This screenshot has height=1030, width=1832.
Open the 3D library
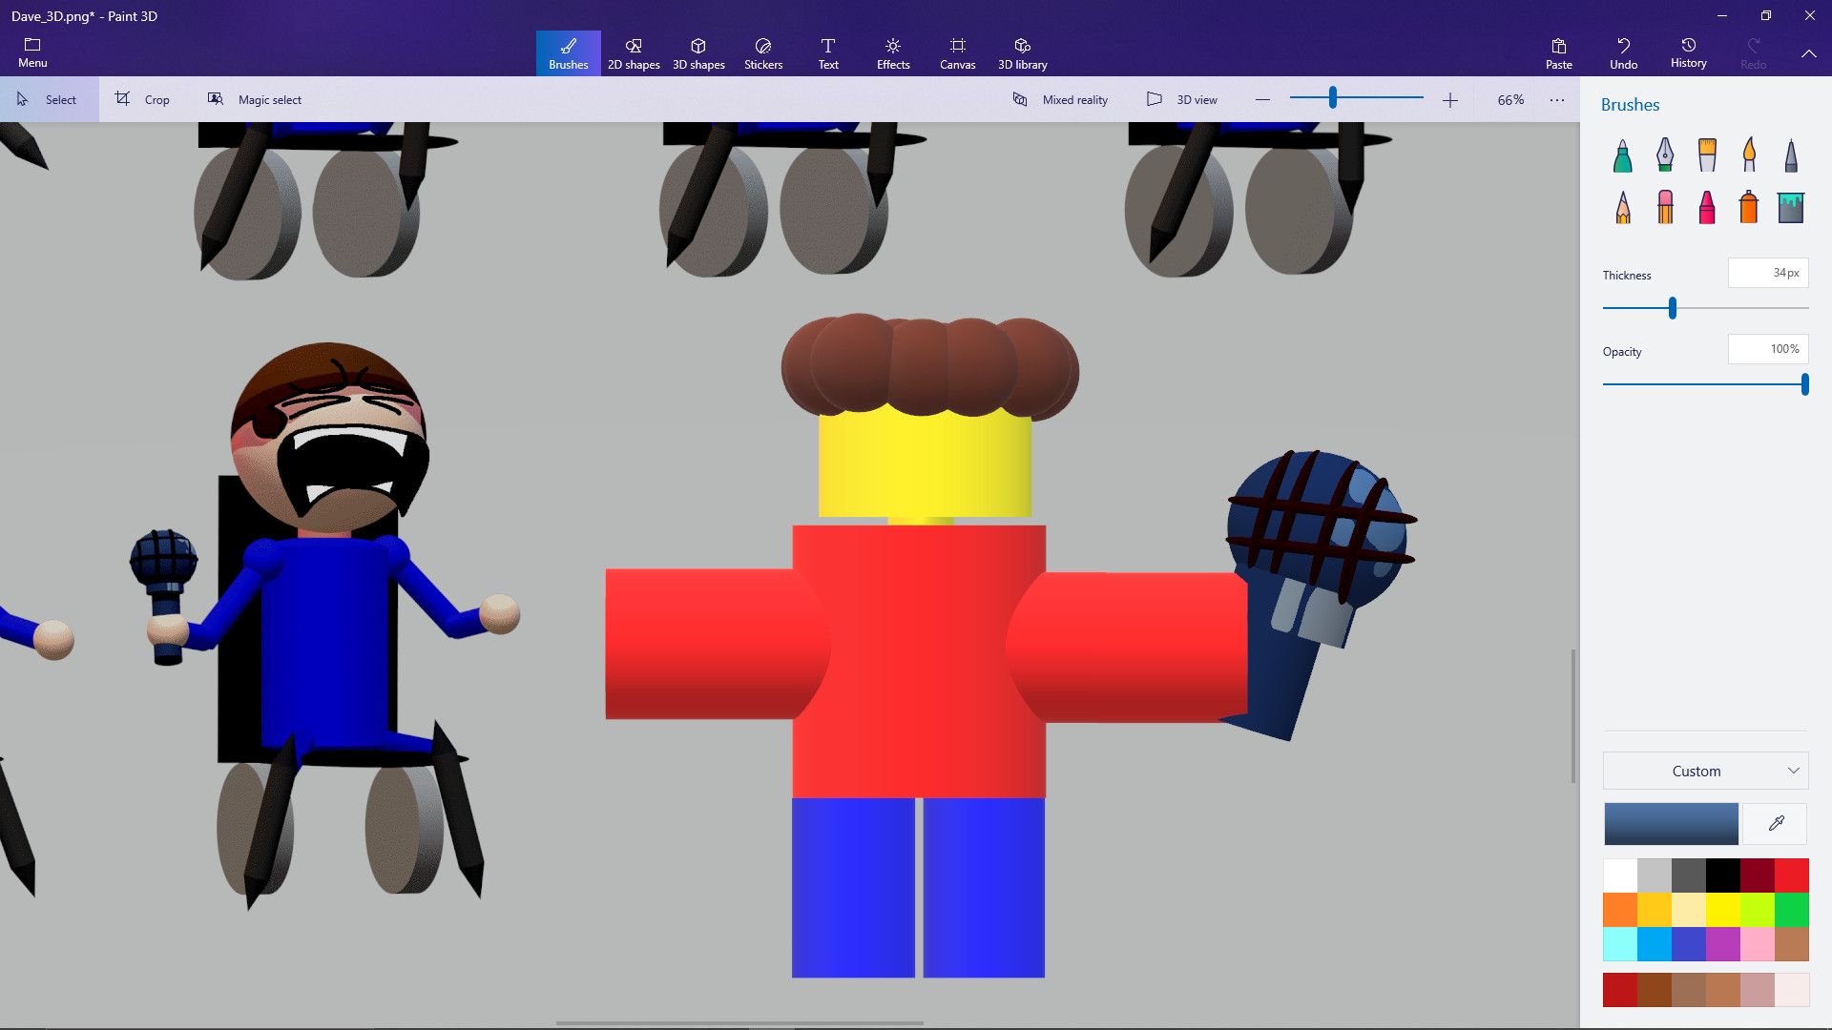tap(1023, 53)
